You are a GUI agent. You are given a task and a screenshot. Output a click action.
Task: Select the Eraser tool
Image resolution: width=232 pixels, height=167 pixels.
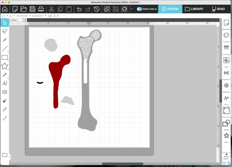click(4, 101)
